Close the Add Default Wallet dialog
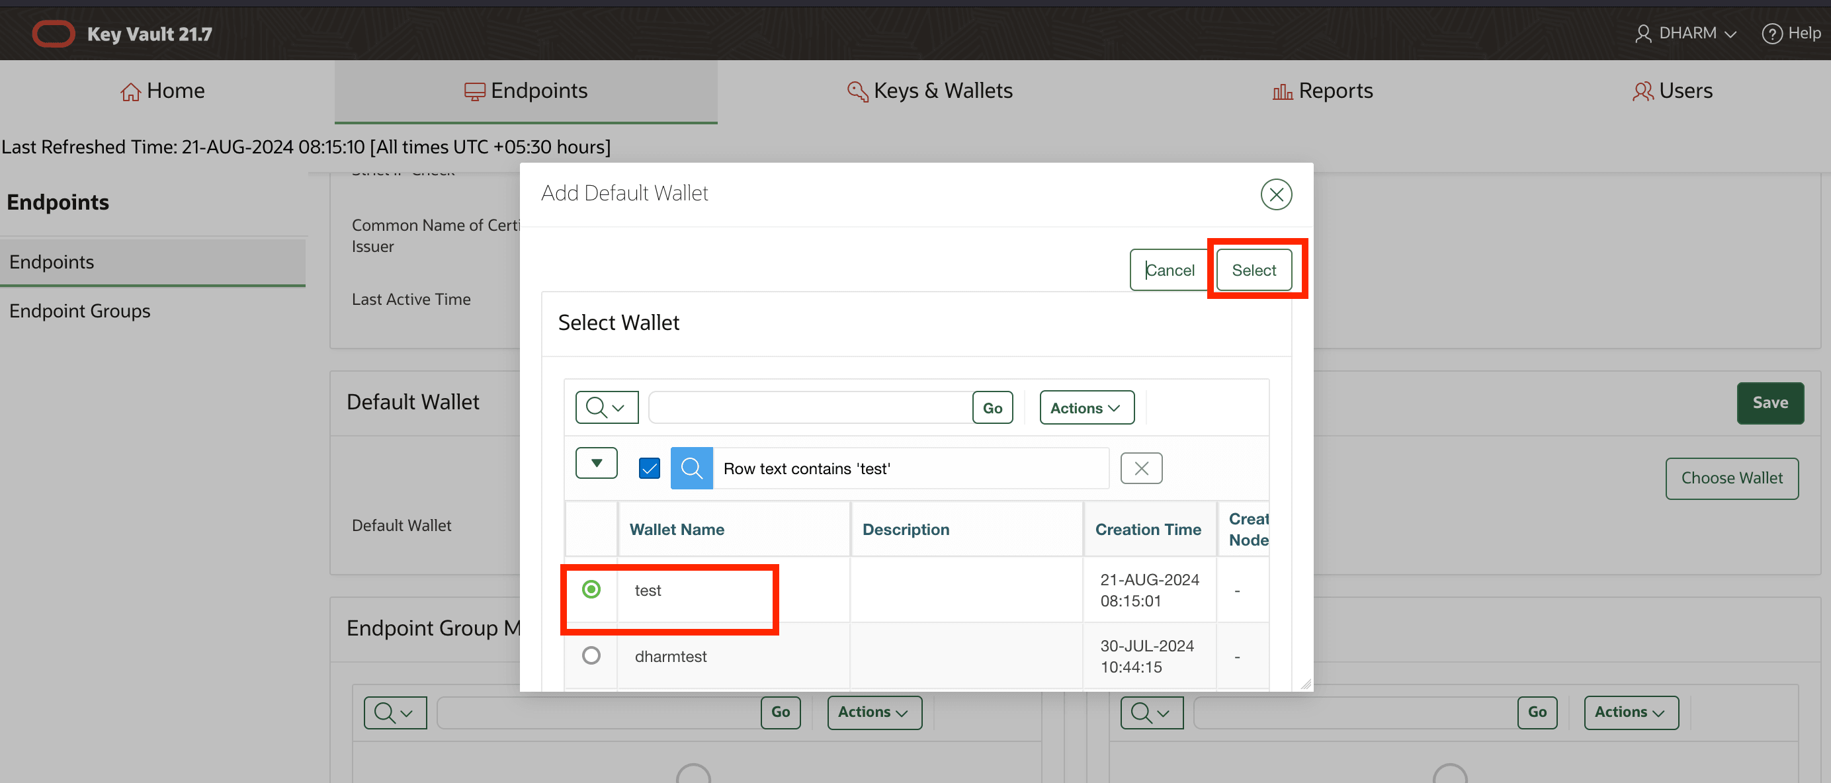Screen dimensions: 1831x783 click(x=1276, y=193)
